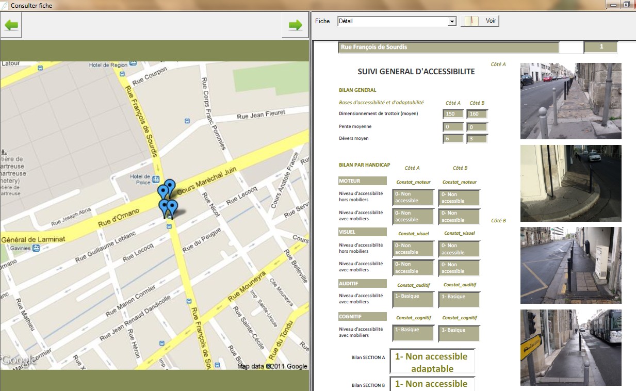The width and height of the screenshot is (636, 391).
Task: Click the Hotel de Police map icon
Action: coord(155,182)
